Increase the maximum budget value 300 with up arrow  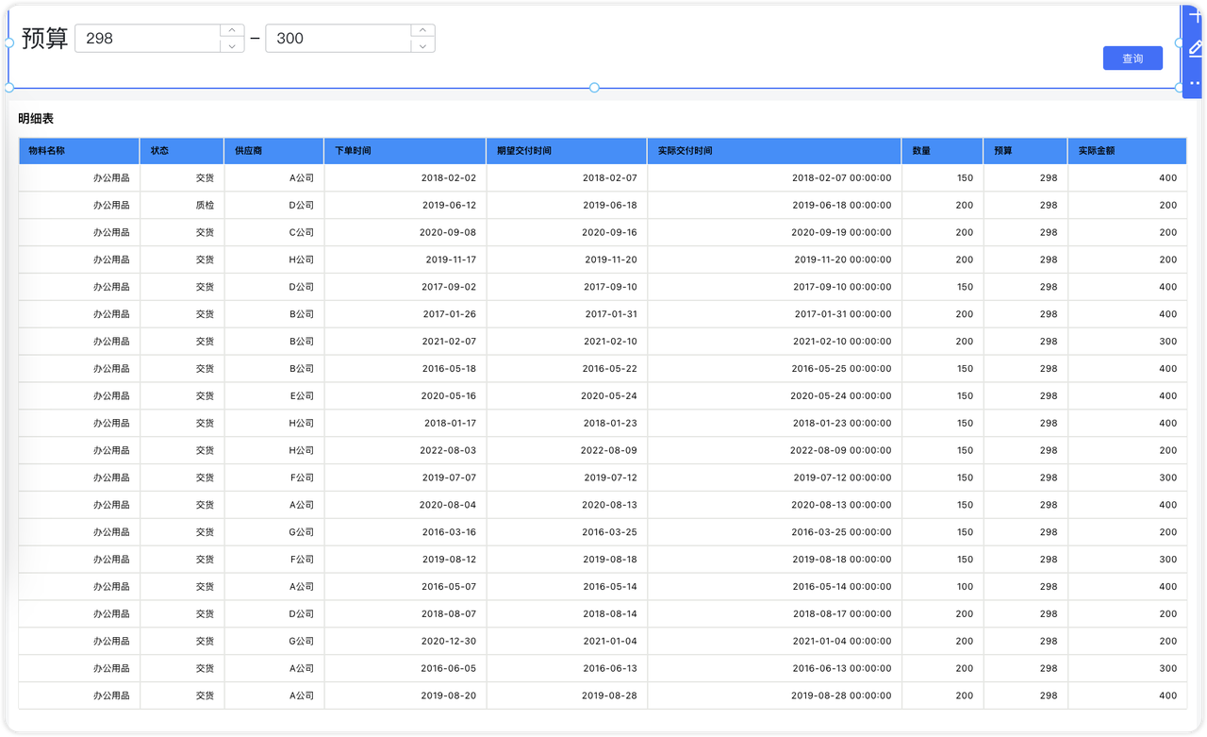[423, 31]
